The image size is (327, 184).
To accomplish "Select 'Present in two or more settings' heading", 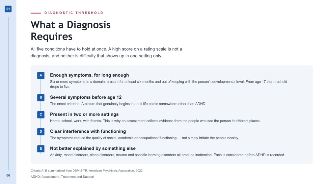I will (x=84, y=114).
